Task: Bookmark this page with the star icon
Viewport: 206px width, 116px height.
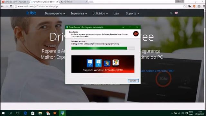Action: coord(184,6)
